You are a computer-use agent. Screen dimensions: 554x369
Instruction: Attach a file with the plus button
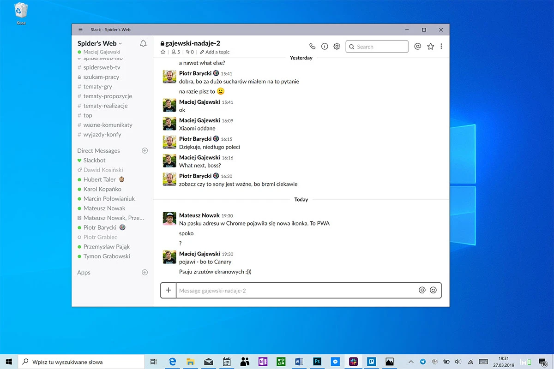point(169,290)
